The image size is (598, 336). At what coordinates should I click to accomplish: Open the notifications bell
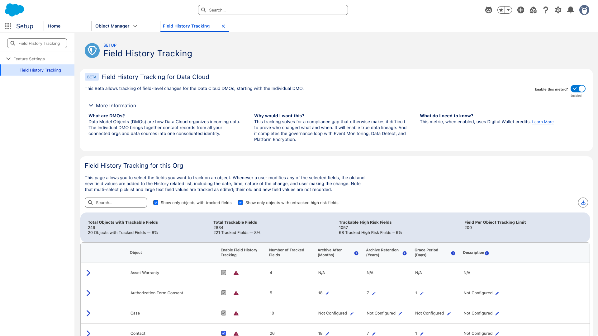pos(571,10)
